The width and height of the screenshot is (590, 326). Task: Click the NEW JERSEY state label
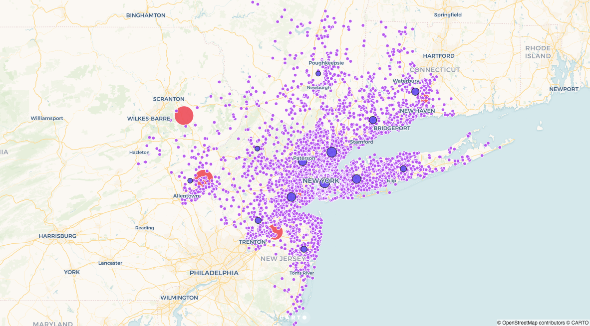283,259
